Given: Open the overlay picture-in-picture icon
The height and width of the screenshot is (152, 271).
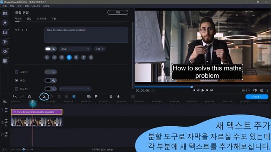Looking at the screenshot, I should (88, 97).
